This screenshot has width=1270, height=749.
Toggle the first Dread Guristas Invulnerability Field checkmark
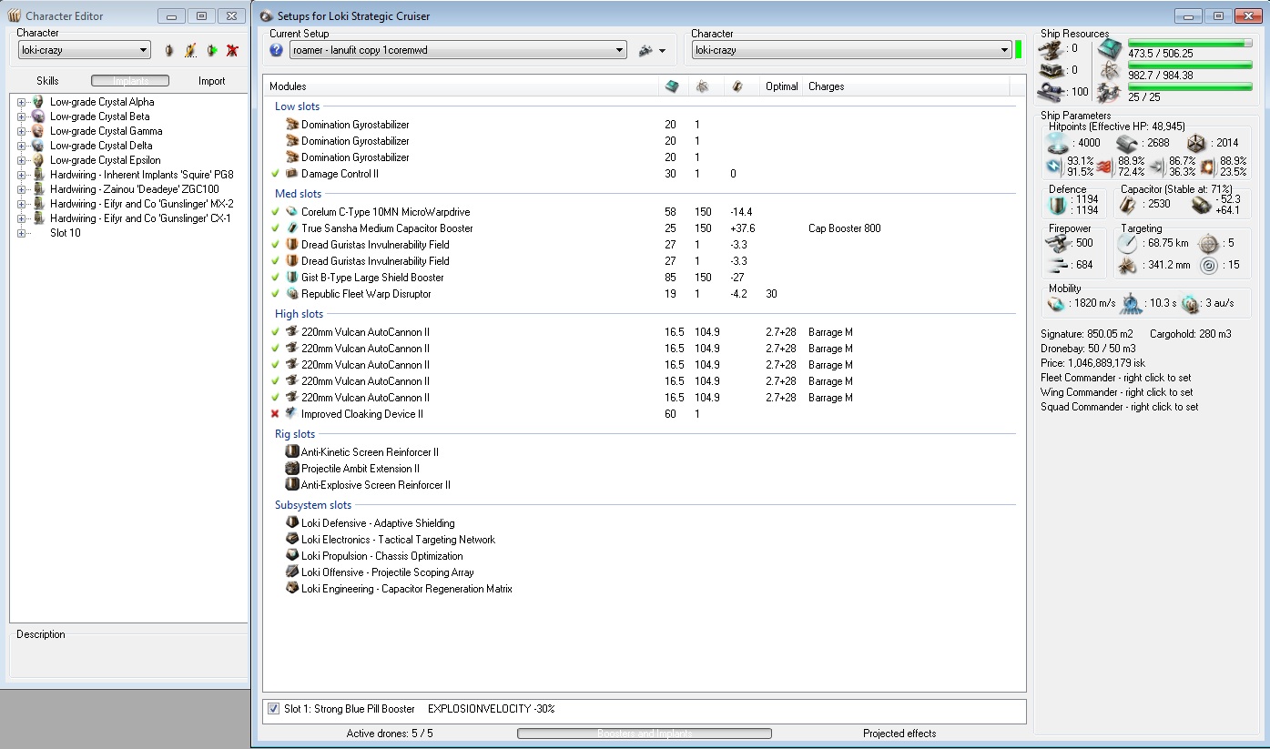[275, 245]
